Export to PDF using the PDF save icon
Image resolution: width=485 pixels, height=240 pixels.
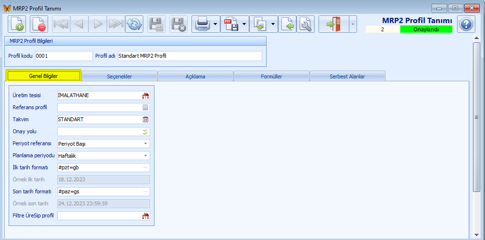(231, 24)
